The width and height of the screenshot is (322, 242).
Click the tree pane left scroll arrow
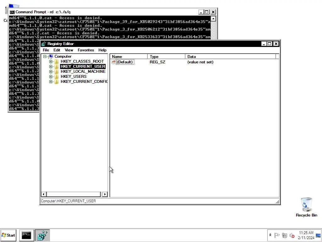43,194
